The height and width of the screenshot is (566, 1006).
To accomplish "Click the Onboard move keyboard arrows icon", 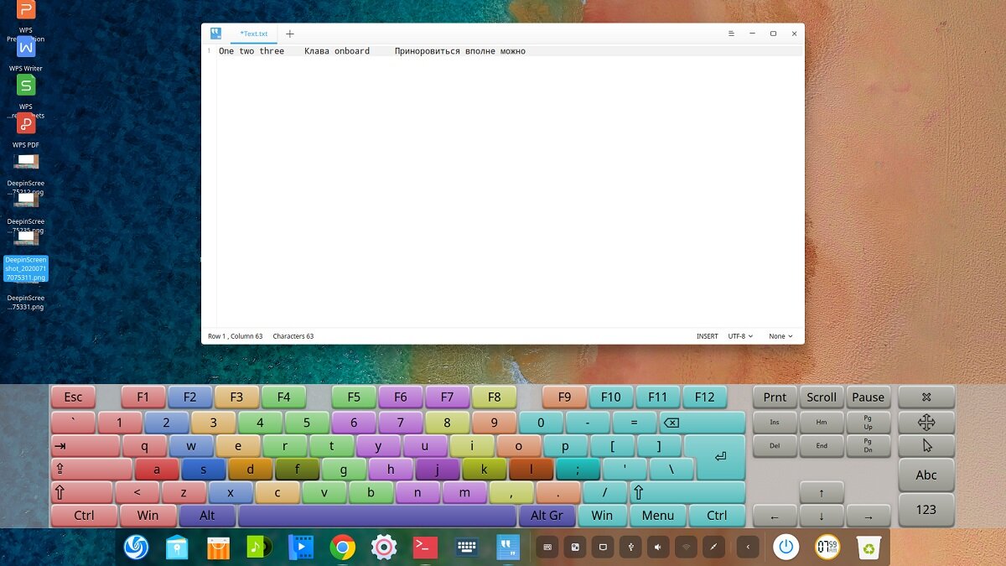I will click(926, 422).
